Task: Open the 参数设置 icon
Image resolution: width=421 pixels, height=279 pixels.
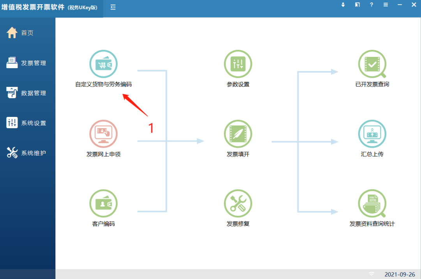Action: pyautogui.click(x=238, y=64)
